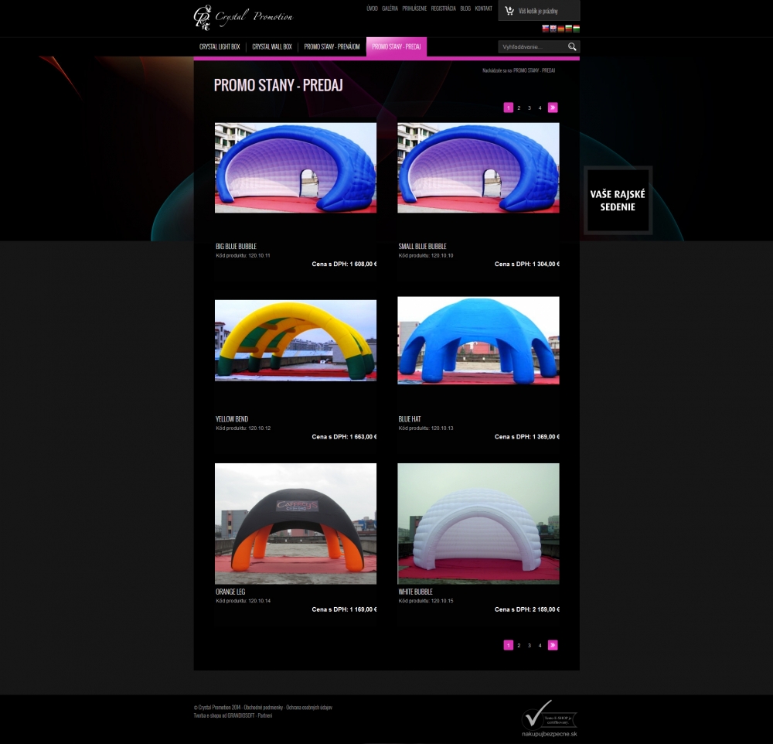
Task: Go to page 1 in top pagination
Action: tap(509, 108)
